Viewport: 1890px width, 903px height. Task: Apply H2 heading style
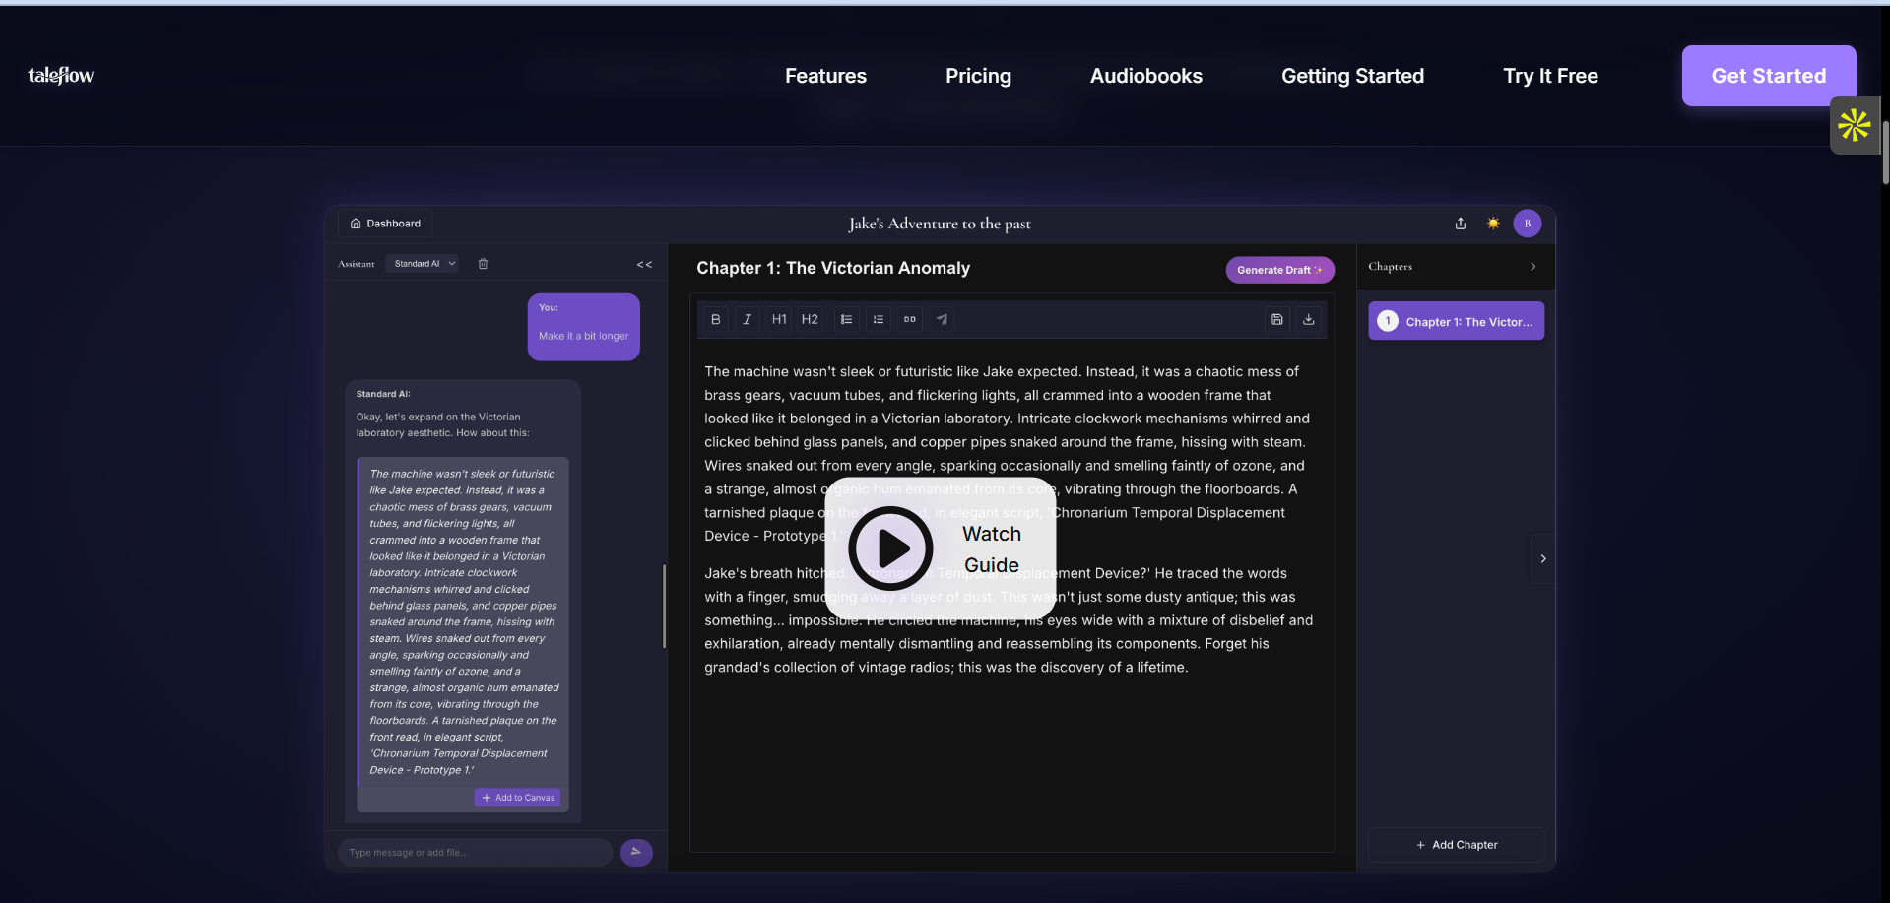pos(810,319)
